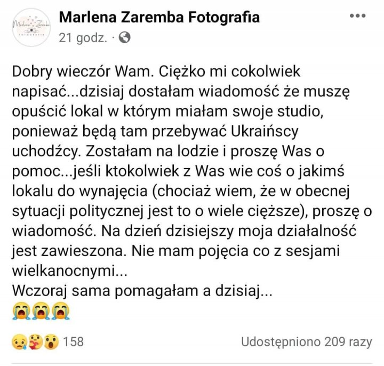The image size is (384, 366).
Task: Click the word "Ukraińscy" in the post
Action: (x=265, y=132)
